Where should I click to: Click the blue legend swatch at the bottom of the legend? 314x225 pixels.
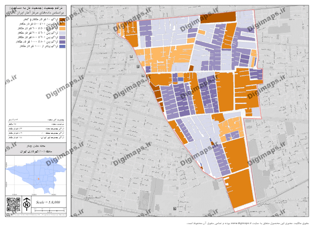point(63,46)
